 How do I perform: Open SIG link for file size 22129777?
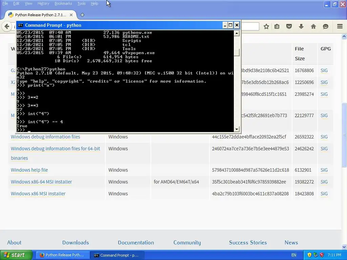(324, 116)
